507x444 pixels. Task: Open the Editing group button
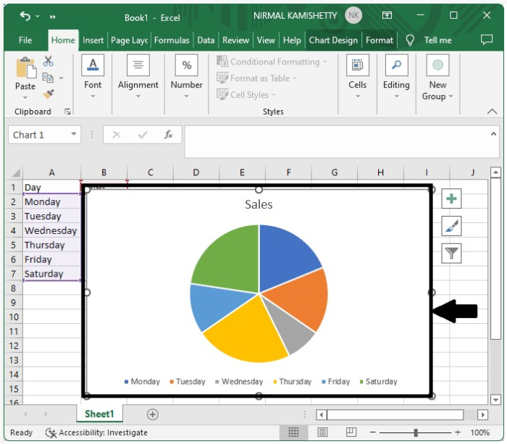coord(396,77)
